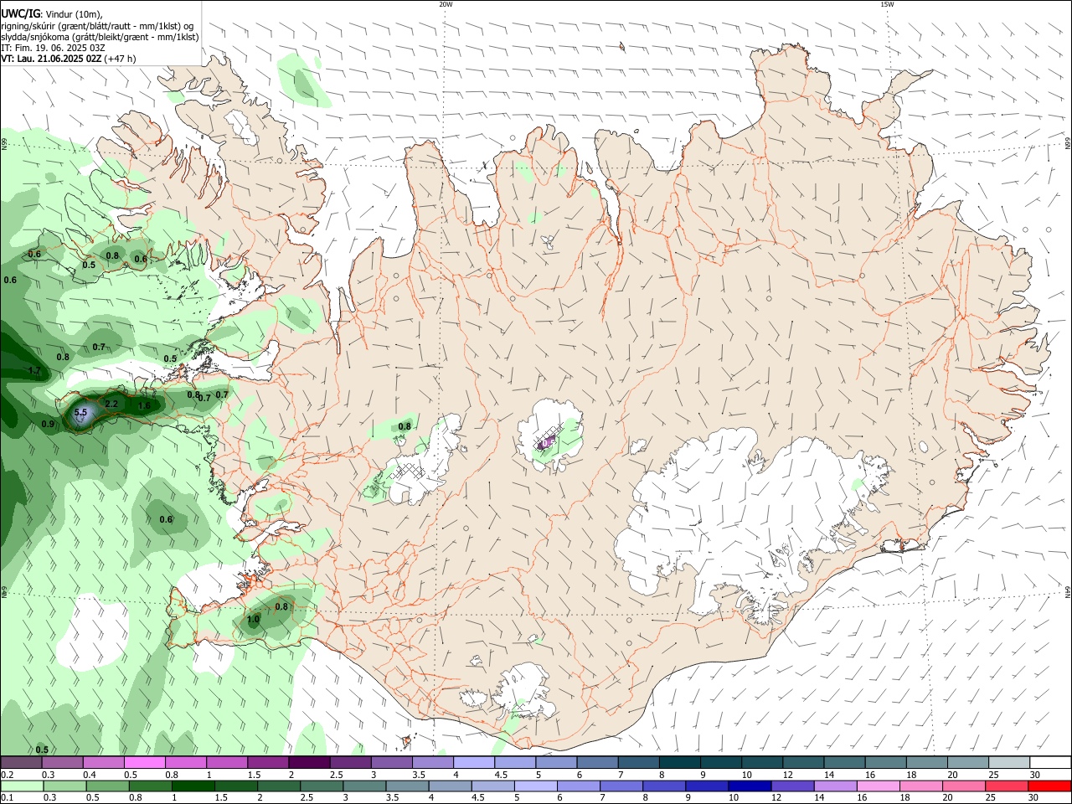The height and width of the screenshot is (804, 1072).
Task: Click the rigning/skúrir legend description line
Action: pyautogui.click(x=97, y=26)
